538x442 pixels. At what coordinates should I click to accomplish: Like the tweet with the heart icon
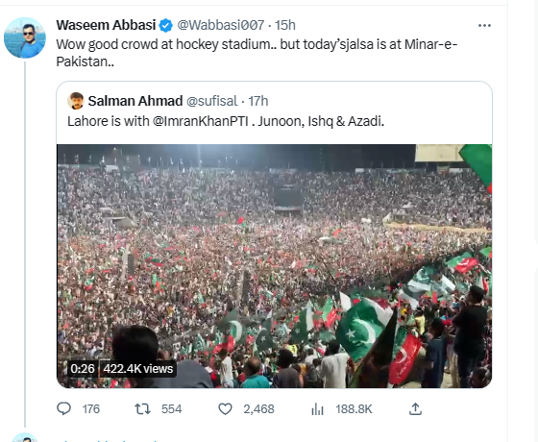coord(226,408)
